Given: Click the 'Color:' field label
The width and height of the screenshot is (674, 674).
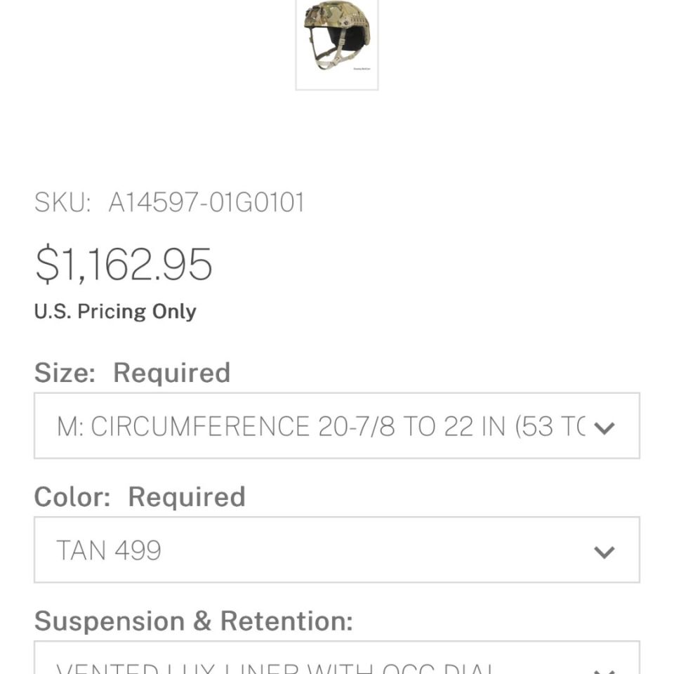Looking at the screenshot, I should tap(72, 497).
